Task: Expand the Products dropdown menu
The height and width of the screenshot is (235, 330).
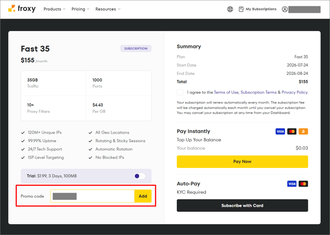Action: (x=55, y=9)
